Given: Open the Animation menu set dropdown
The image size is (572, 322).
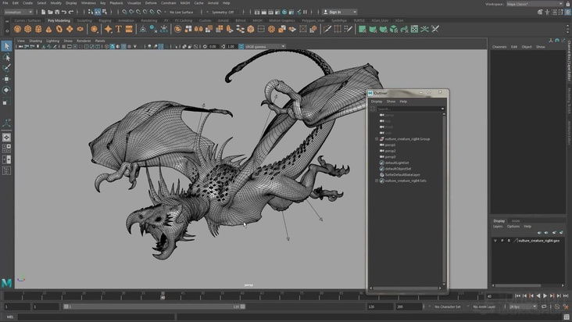Looking at the screenshot, I should [19, 12].
